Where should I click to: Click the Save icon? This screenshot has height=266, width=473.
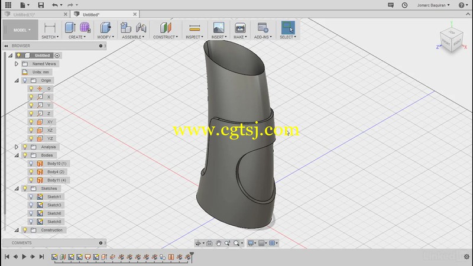(x=41, y=5)
